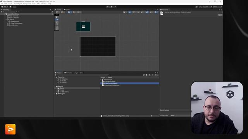Screen dimensions: 248x139
Task: Select the Scale tool in Scene overlay
Action: tap(57, 24)
